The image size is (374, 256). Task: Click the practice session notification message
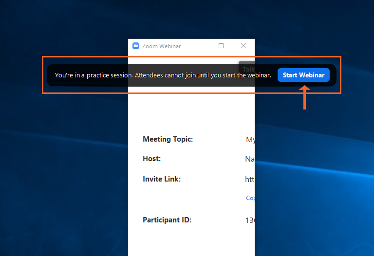[163, 75]
